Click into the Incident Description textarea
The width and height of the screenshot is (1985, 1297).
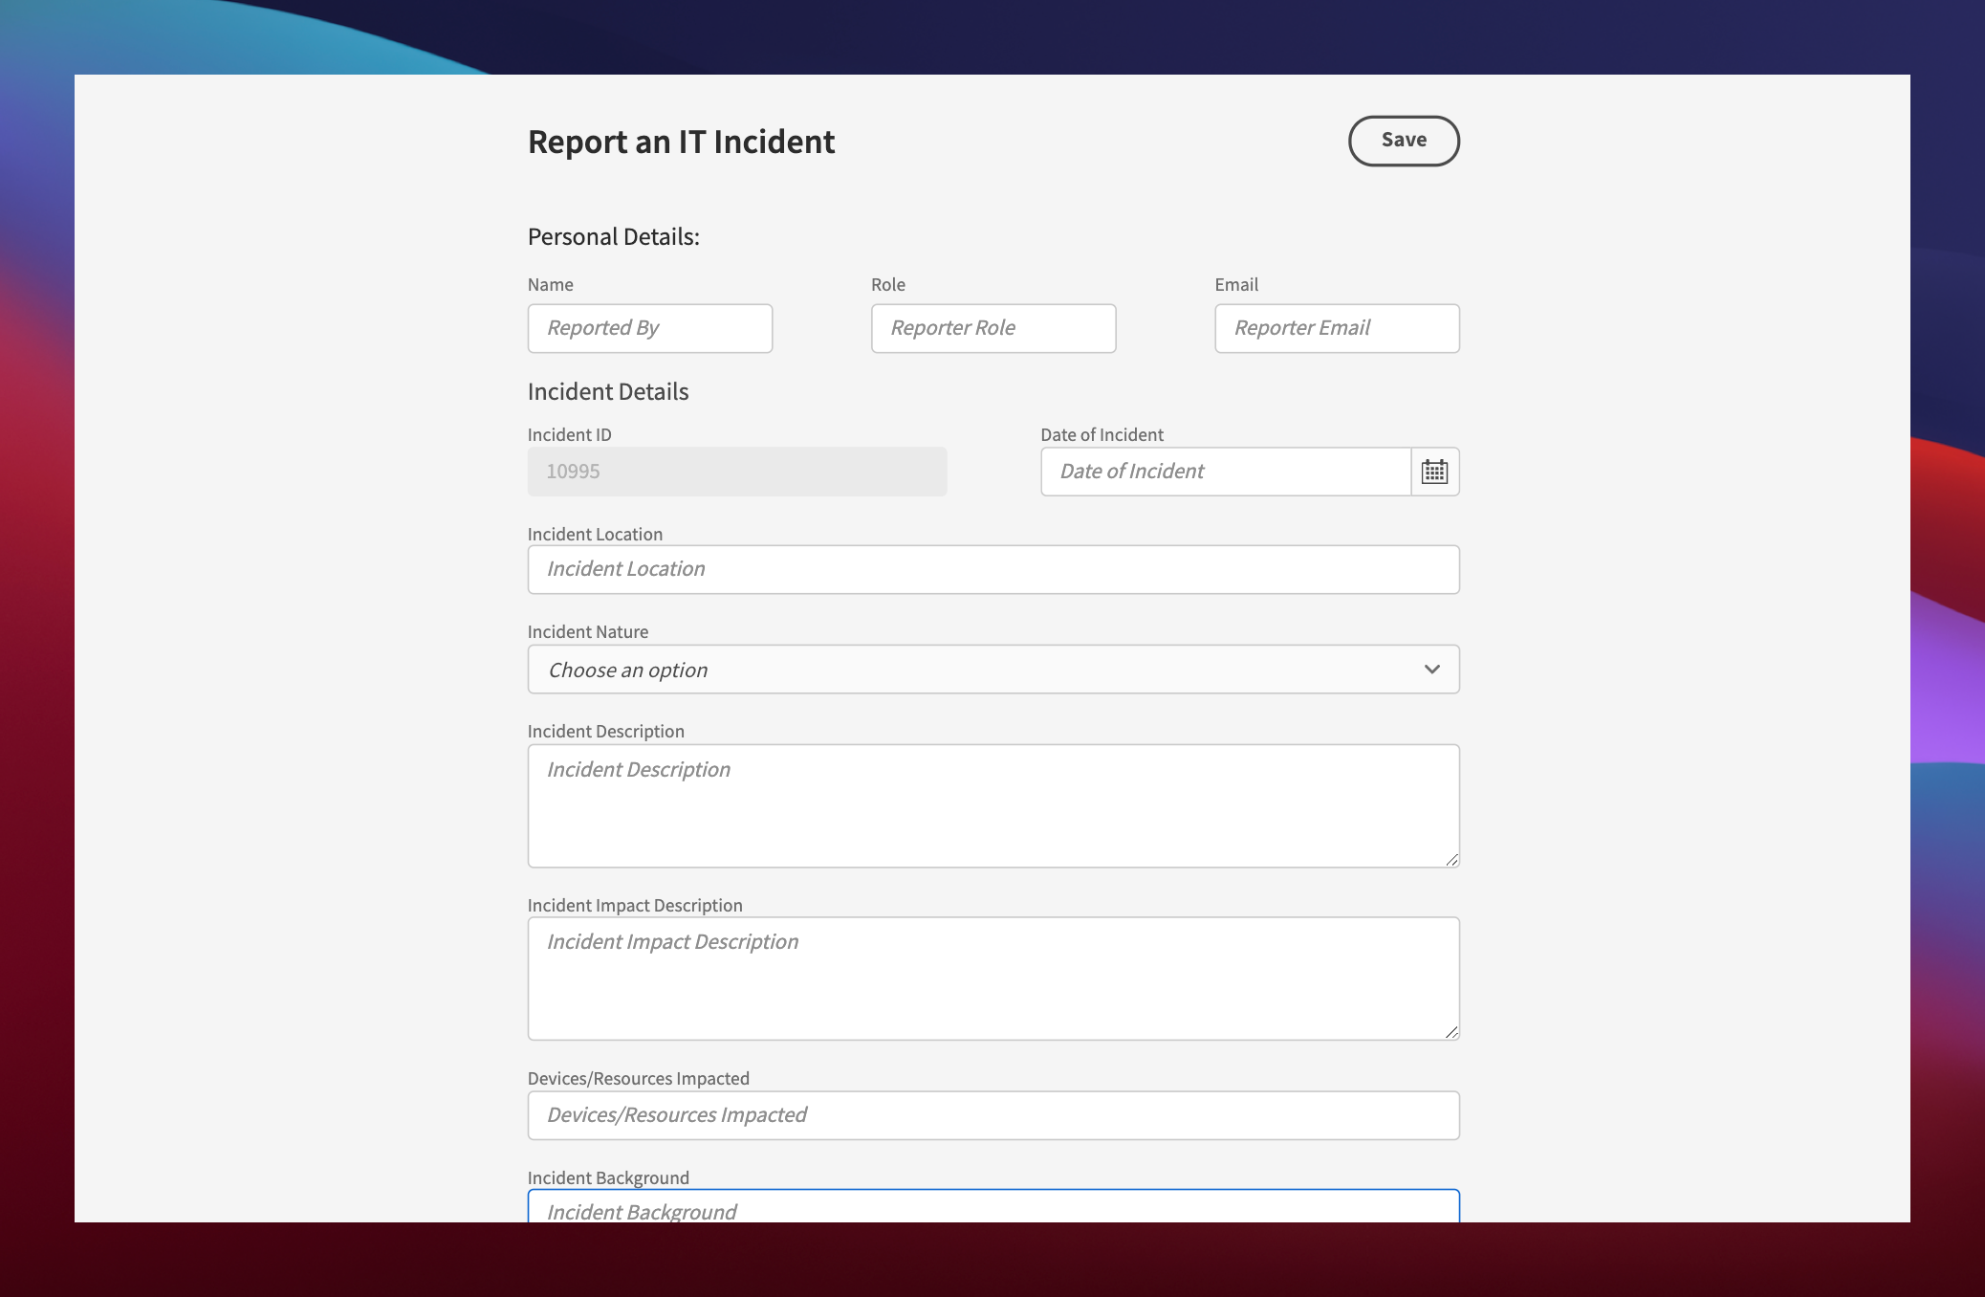coord(993,805)
